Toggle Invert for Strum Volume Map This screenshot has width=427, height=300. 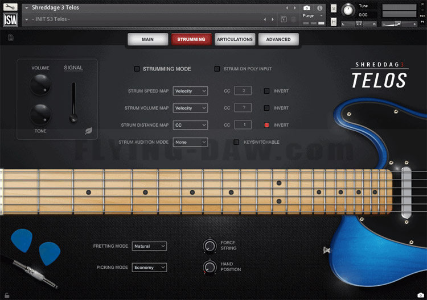pos(266,108)
